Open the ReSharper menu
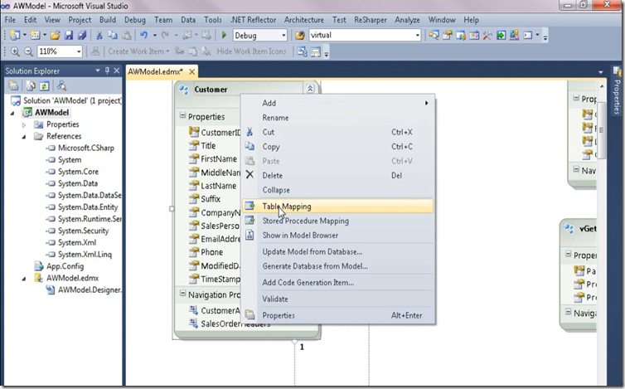 (371, 20)
